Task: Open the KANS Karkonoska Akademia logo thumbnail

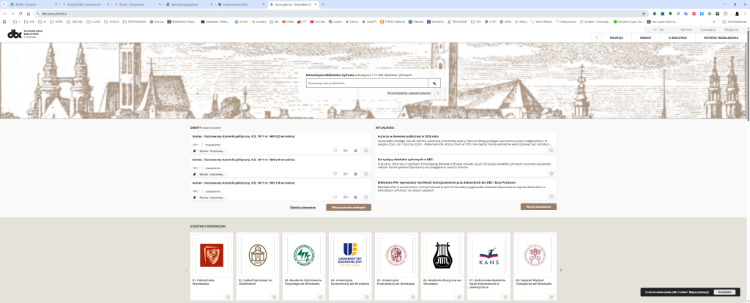Action: [489, 256]
